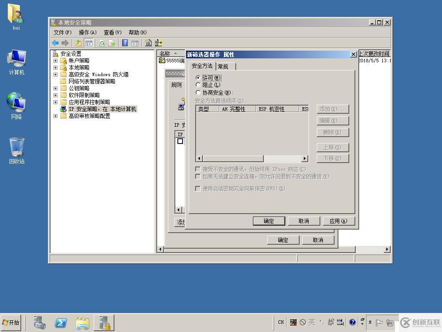
Task: Expand the 公钥策略 tree node
Action: [55, 89]
